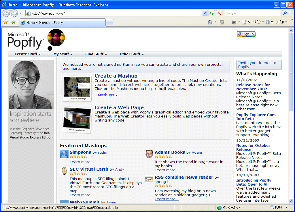Click the Create a Mashup thumbnail image
Viewport: 295px width, 212px height.
pyautogui.click(x=77, y=88)
